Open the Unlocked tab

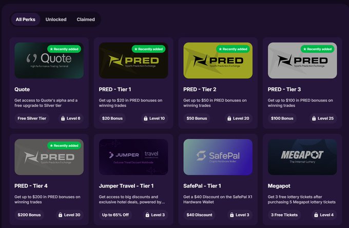coord(56,19)
